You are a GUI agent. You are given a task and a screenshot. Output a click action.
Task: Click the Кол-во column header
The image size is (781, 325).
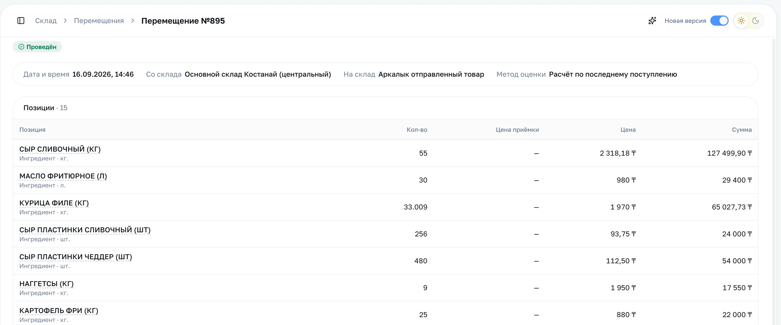point(417,130)
